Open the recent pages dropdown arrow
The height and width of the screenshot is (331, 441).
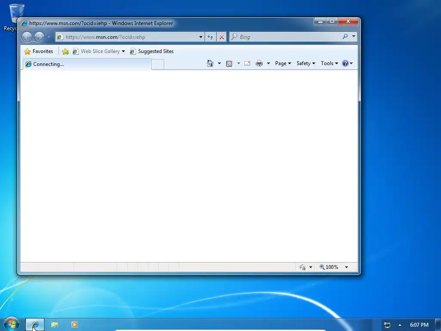pos(49,37)
